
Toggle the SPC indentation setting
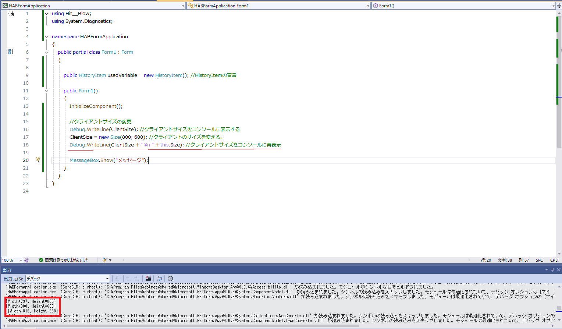point(539,260)
